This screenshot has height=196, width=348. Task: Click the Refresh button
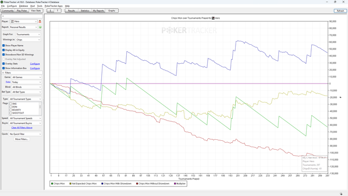340,10
